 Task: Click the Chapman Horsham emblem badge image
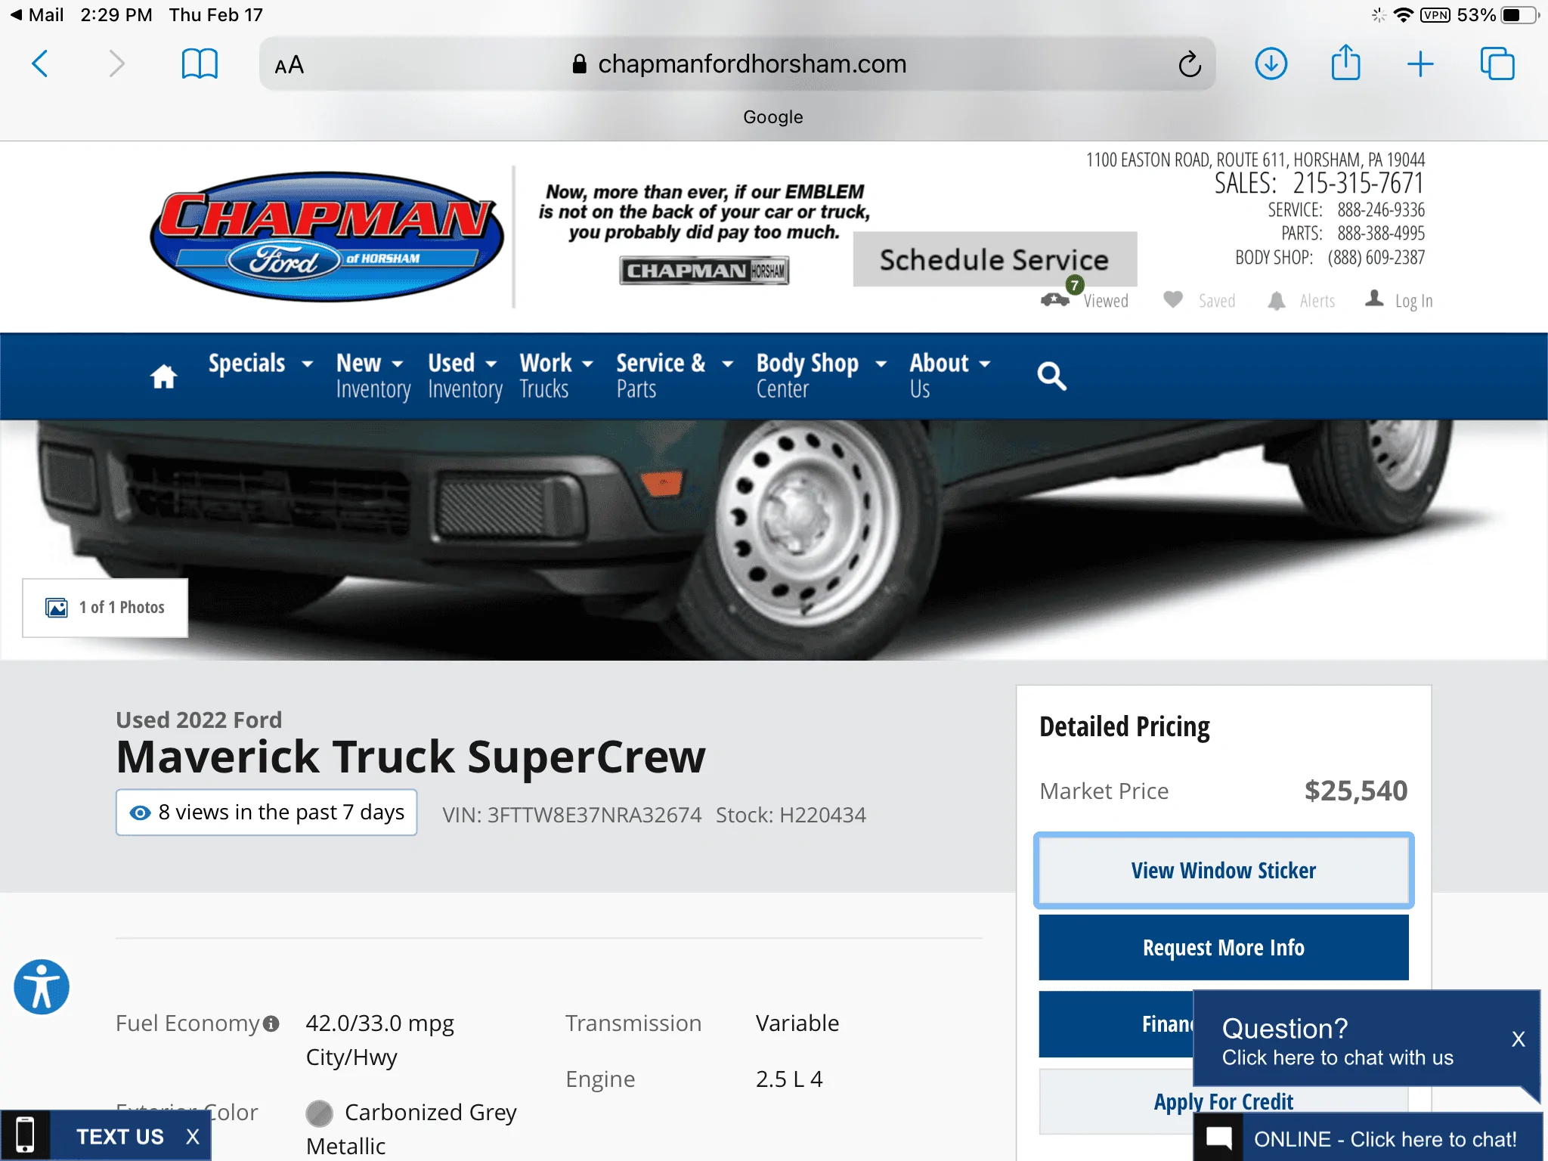pos(704,270)
